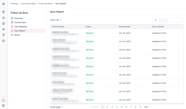The image size is (186, 109).
Task: Click Connected Apps breadcrumb link
Action: [28, 4]
